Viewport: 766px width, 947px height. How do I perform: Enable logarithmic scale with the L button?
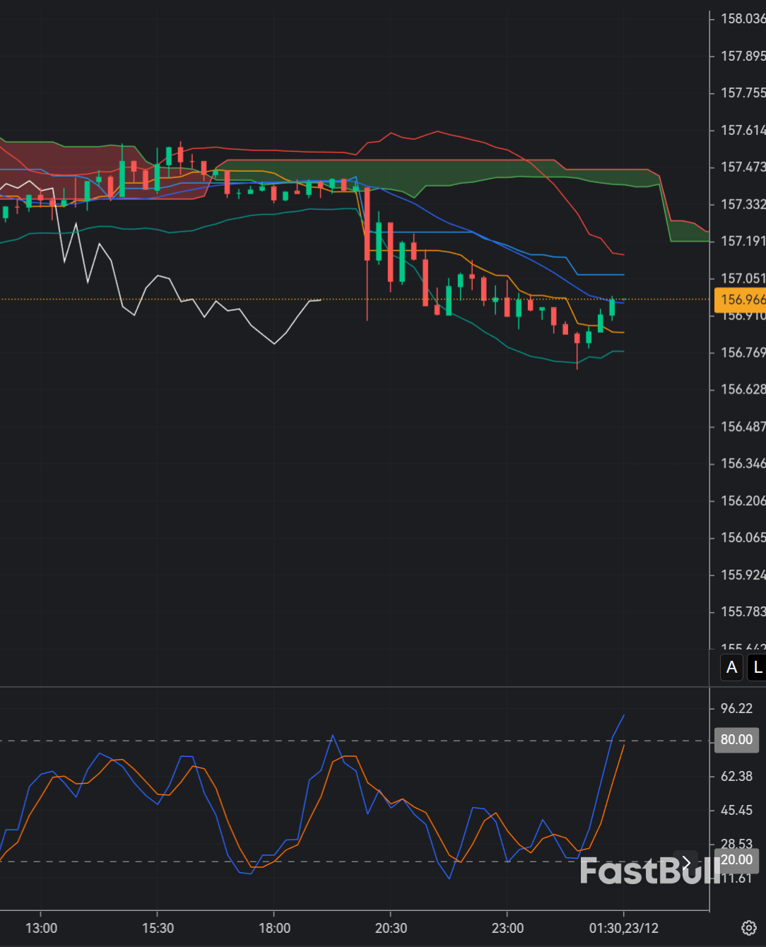(757, 667)
